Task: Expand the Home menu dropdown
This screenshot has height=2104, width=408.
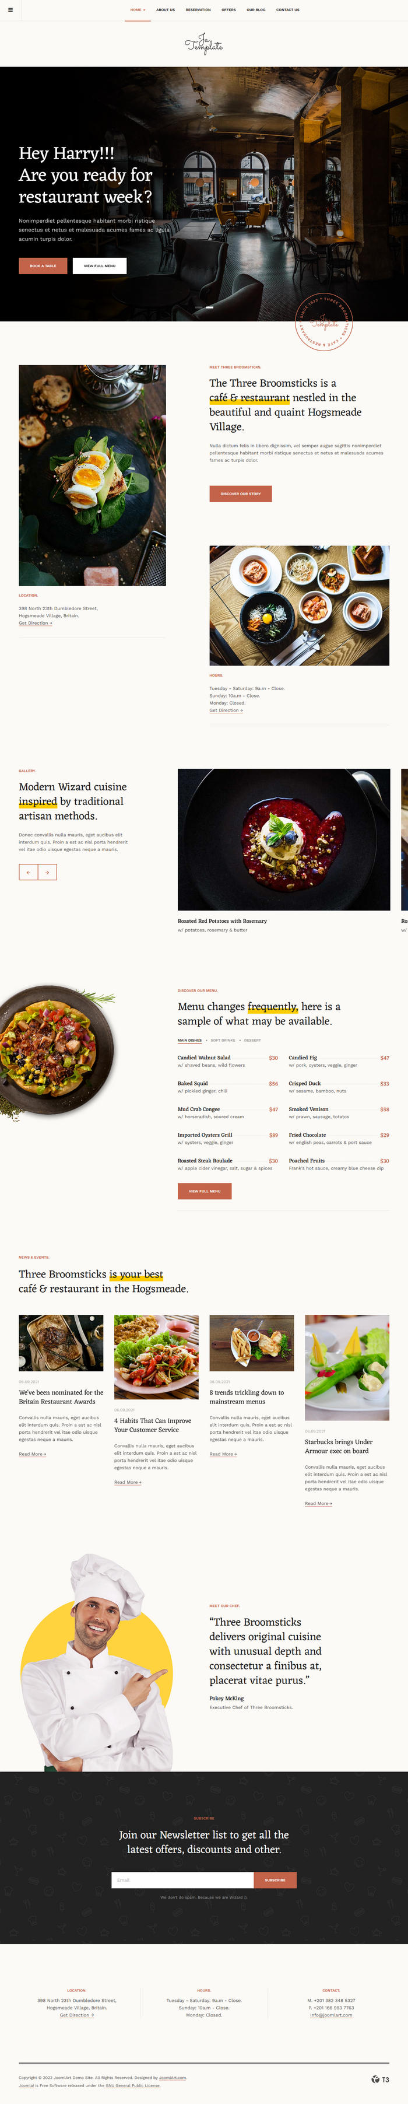Action: pyautogui.click(x=138, y=10)
